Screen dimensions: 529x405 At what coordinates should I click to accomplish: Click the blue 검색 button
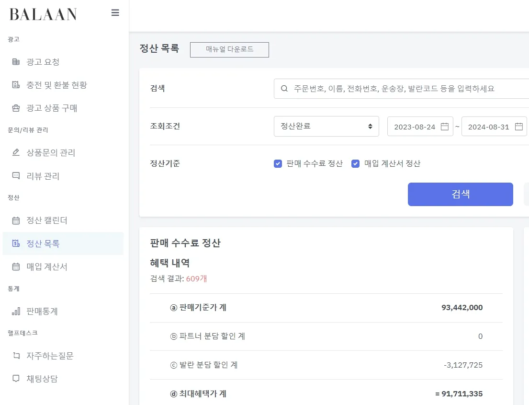click(x=460, y=194)
